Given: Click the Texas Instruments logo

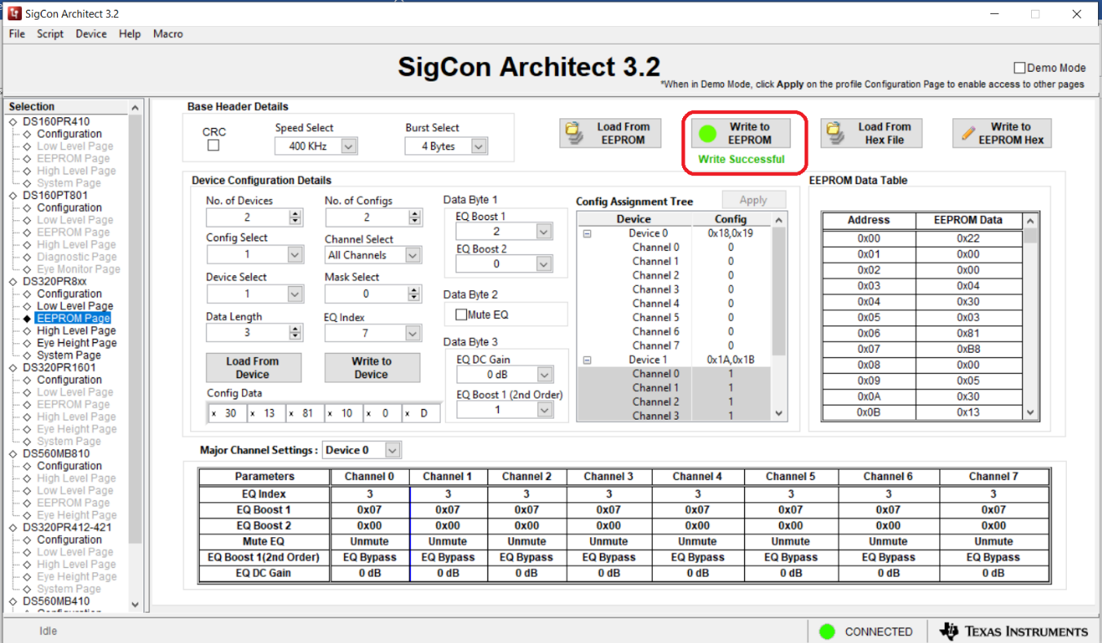Looking at the screenshot, I should click(1013, 632).
